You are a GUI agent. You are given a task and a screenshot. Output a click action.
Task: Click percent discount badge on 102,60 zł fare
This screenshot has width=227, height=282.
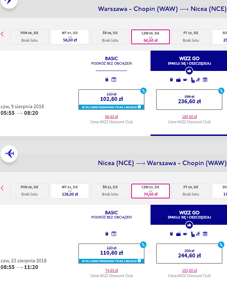pyautogui.click(x=143, y=91)
